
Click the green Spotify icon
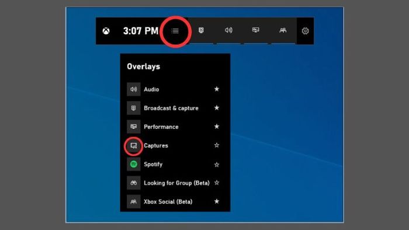tap(134, 165)
